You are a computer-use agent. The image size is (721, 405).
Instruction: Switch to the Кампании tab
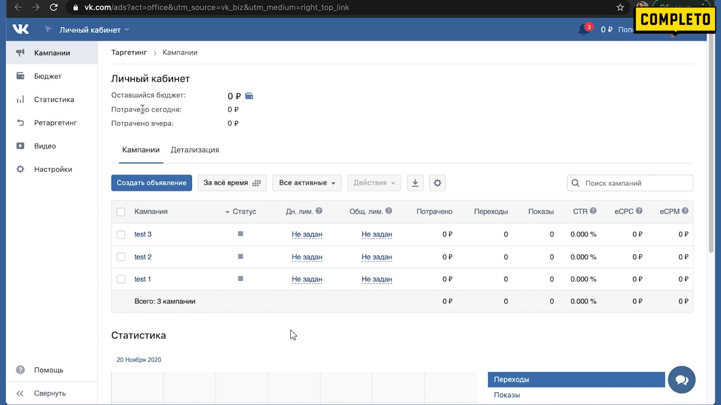pyautogui.click(x=141, y=150)
